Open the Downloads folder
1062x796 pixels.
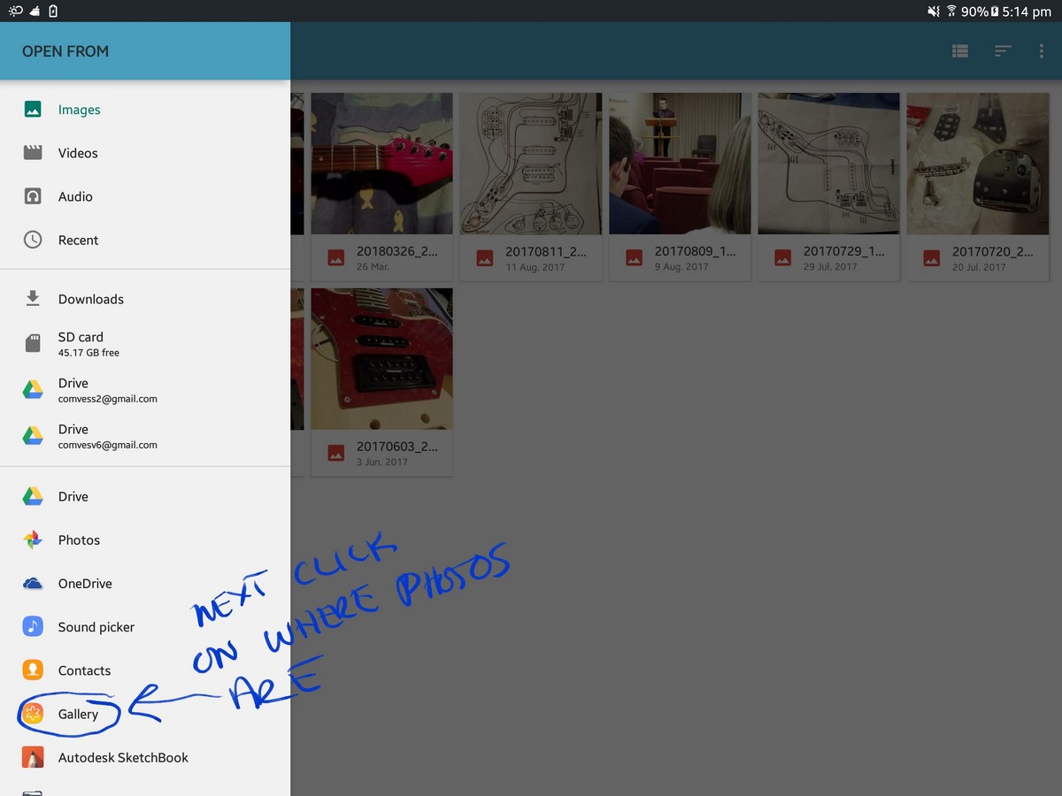point(90,299)
